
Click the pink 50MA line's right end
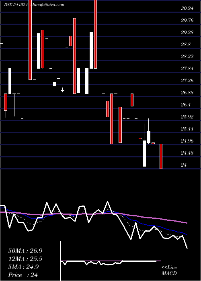pos(187,223)
